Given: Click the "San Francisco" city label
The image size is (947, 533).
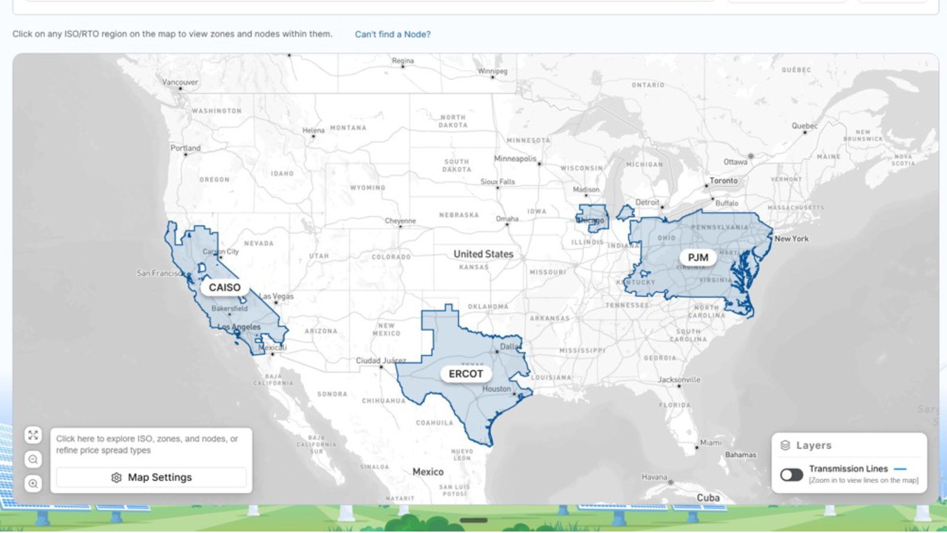Looking at the screenshot, I should pos(160,273).
